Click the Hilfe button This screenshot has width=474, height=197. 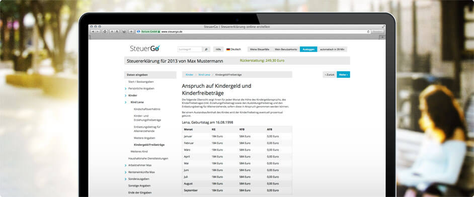pyautogui.click(x=218, y=49)
